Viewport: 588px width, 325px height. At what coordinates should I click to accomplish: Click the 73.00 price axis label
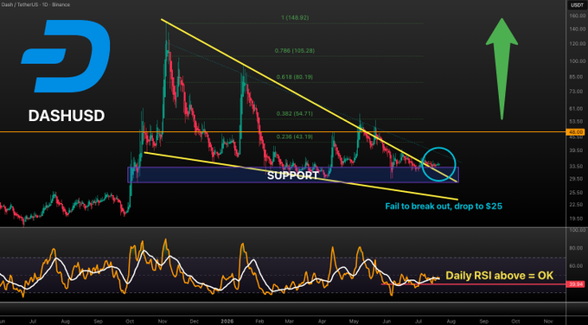577,92
